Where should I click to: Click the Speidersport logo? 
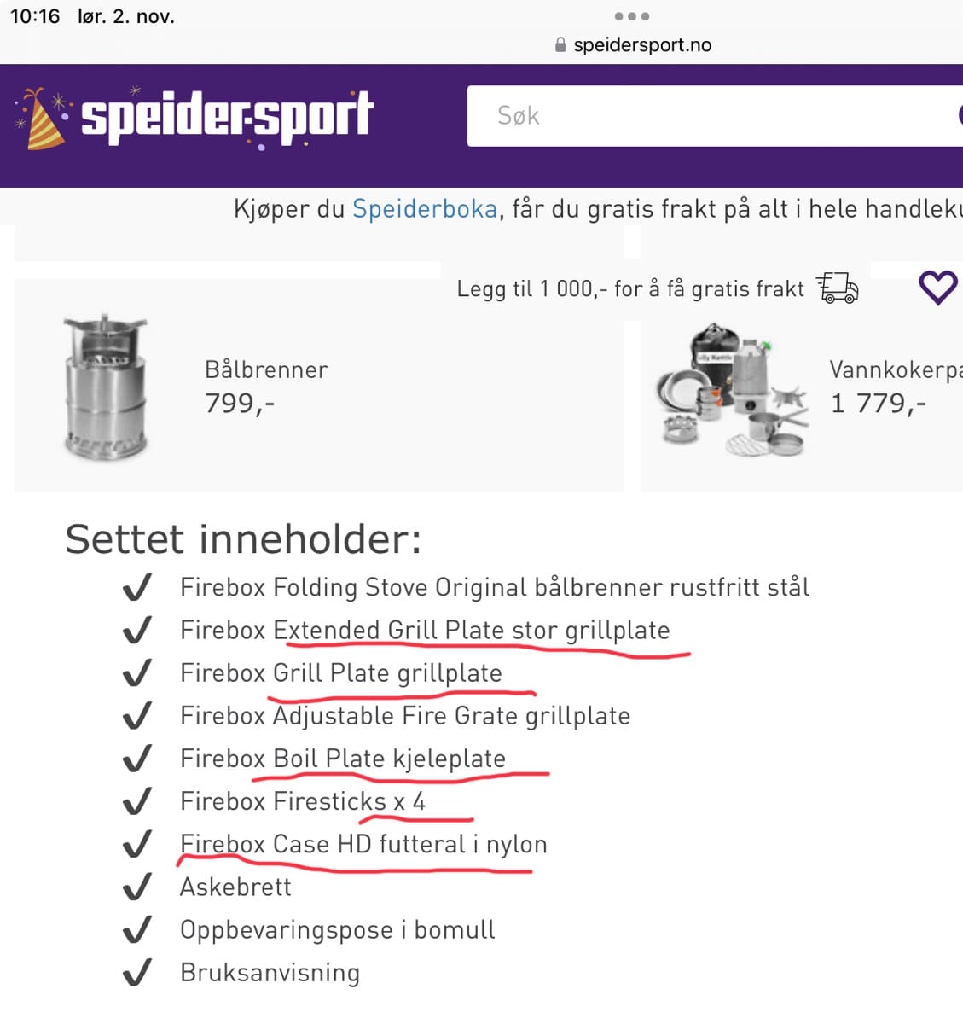click(227, 117)
